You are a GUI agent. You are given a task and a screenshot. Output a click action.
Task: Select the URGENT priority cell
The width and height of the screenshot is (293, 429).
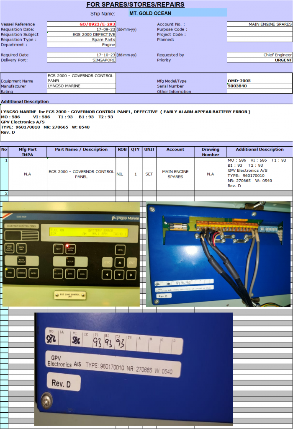[260, 60]
